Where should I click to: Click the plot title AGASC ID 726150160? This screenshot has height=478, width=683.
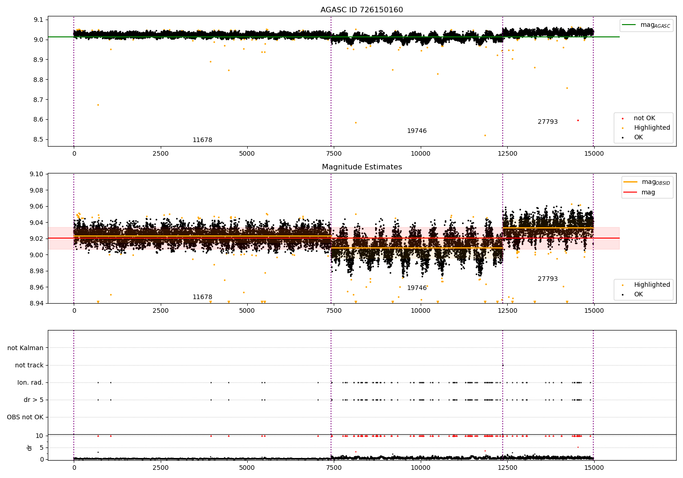point(362,10)
